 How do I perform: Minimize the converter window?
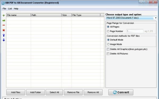[x=141, y=2]
